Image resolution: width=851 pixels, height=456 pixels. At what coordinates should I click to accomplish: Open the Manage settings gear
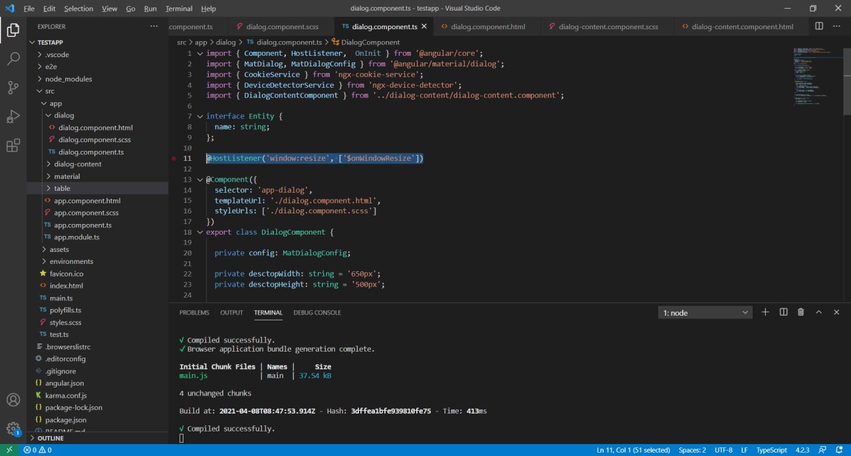[13, 429]
